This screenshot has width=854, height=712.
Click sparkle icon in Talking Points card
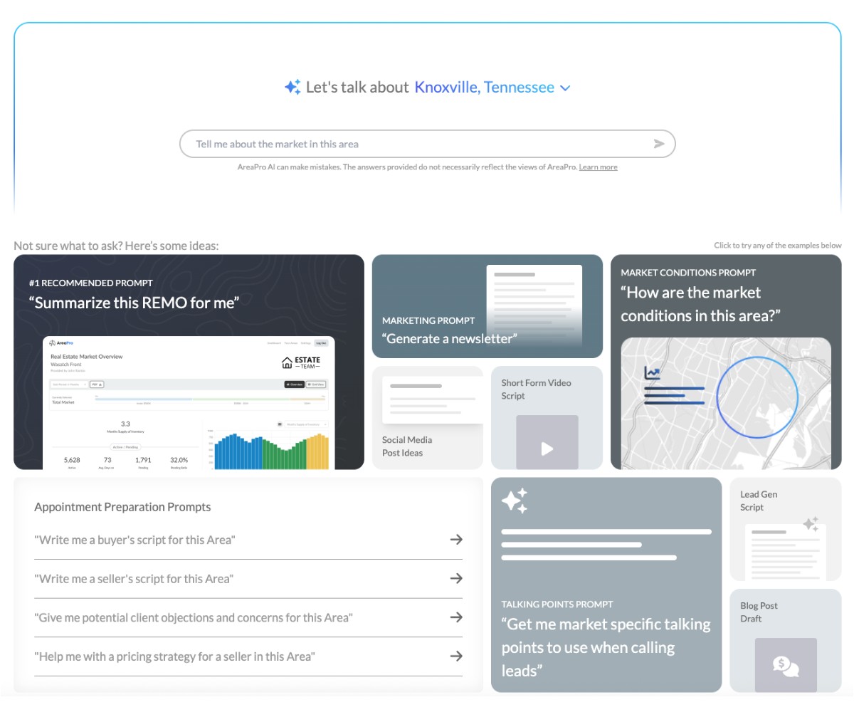pos(515,501)
